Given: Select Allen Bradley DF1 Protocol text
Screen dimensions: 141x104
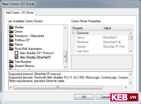Looking at the screenshot, I should (36, 53).
